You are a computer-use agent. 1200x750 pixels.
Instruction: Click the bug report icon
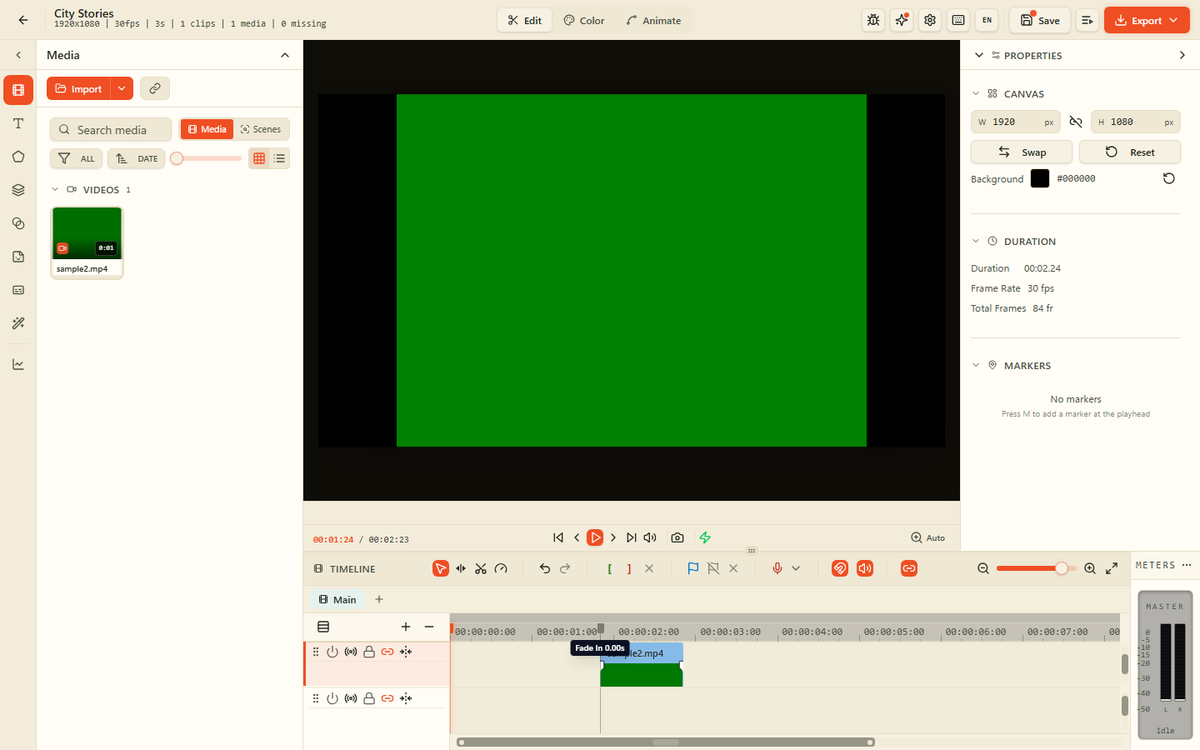[x=873, y=20]
